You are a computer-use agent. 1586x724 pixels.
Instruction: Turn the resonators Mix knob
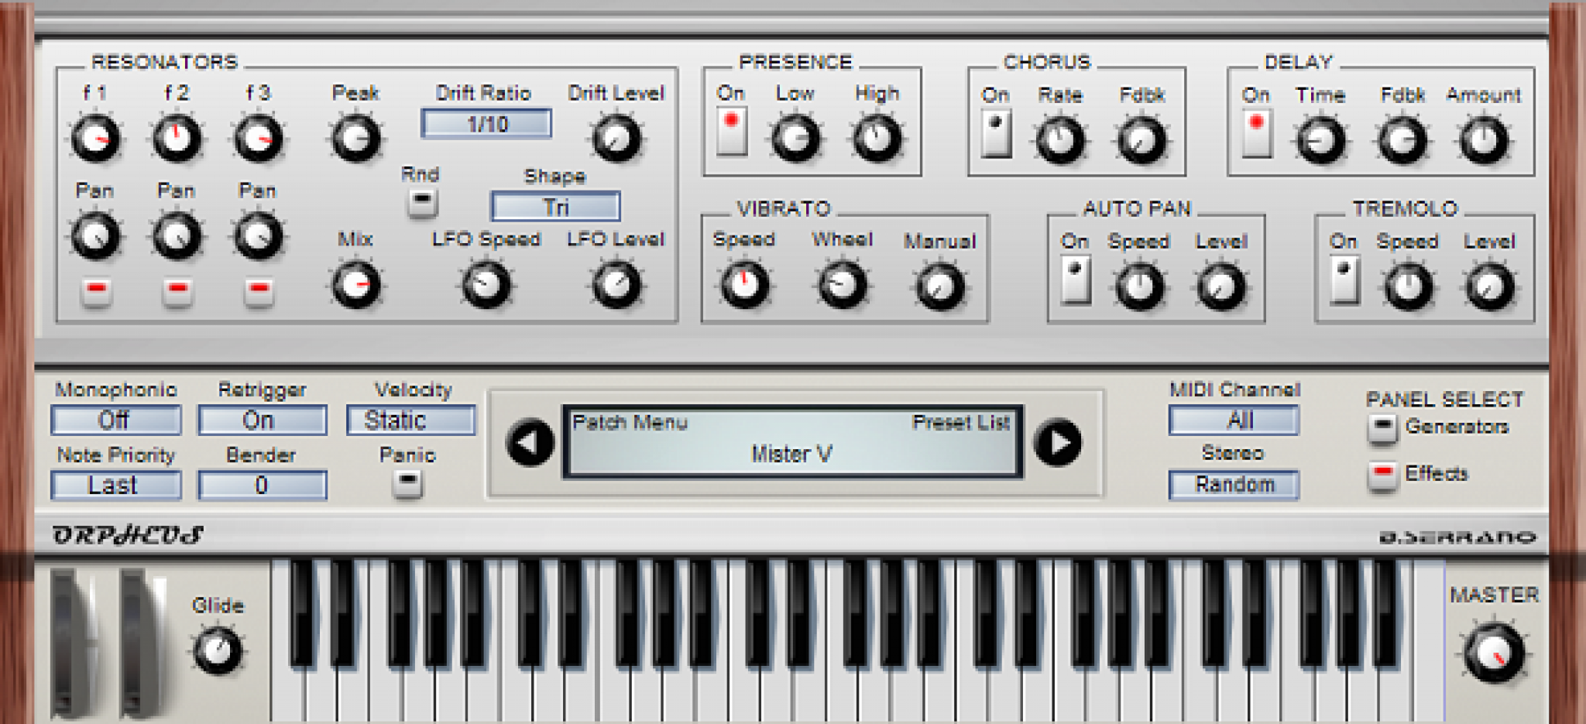coord(356,284)
